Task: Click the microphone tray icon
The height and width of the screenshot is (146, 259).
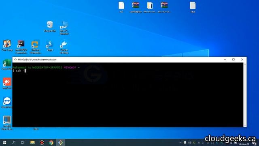Action: tap(185, 143)
